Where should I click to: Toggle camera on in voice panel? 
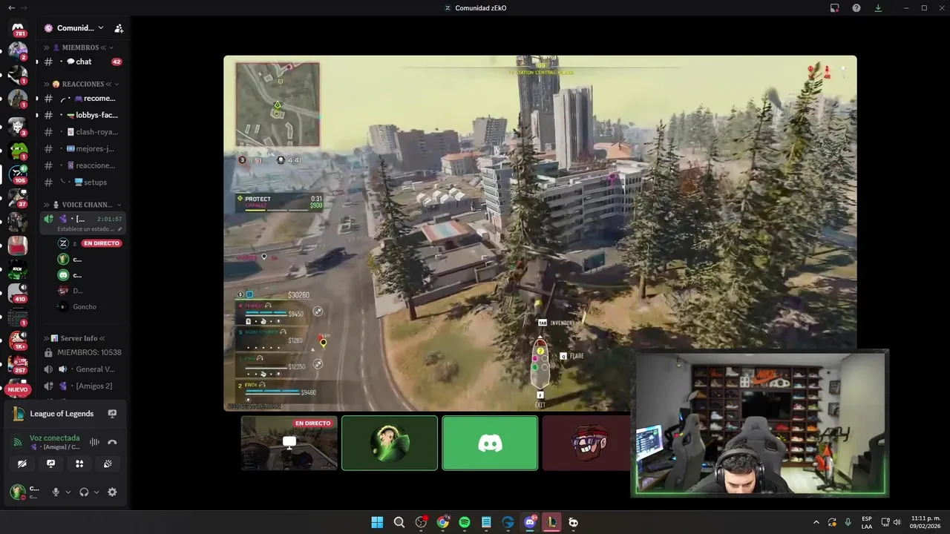(22, 464)
